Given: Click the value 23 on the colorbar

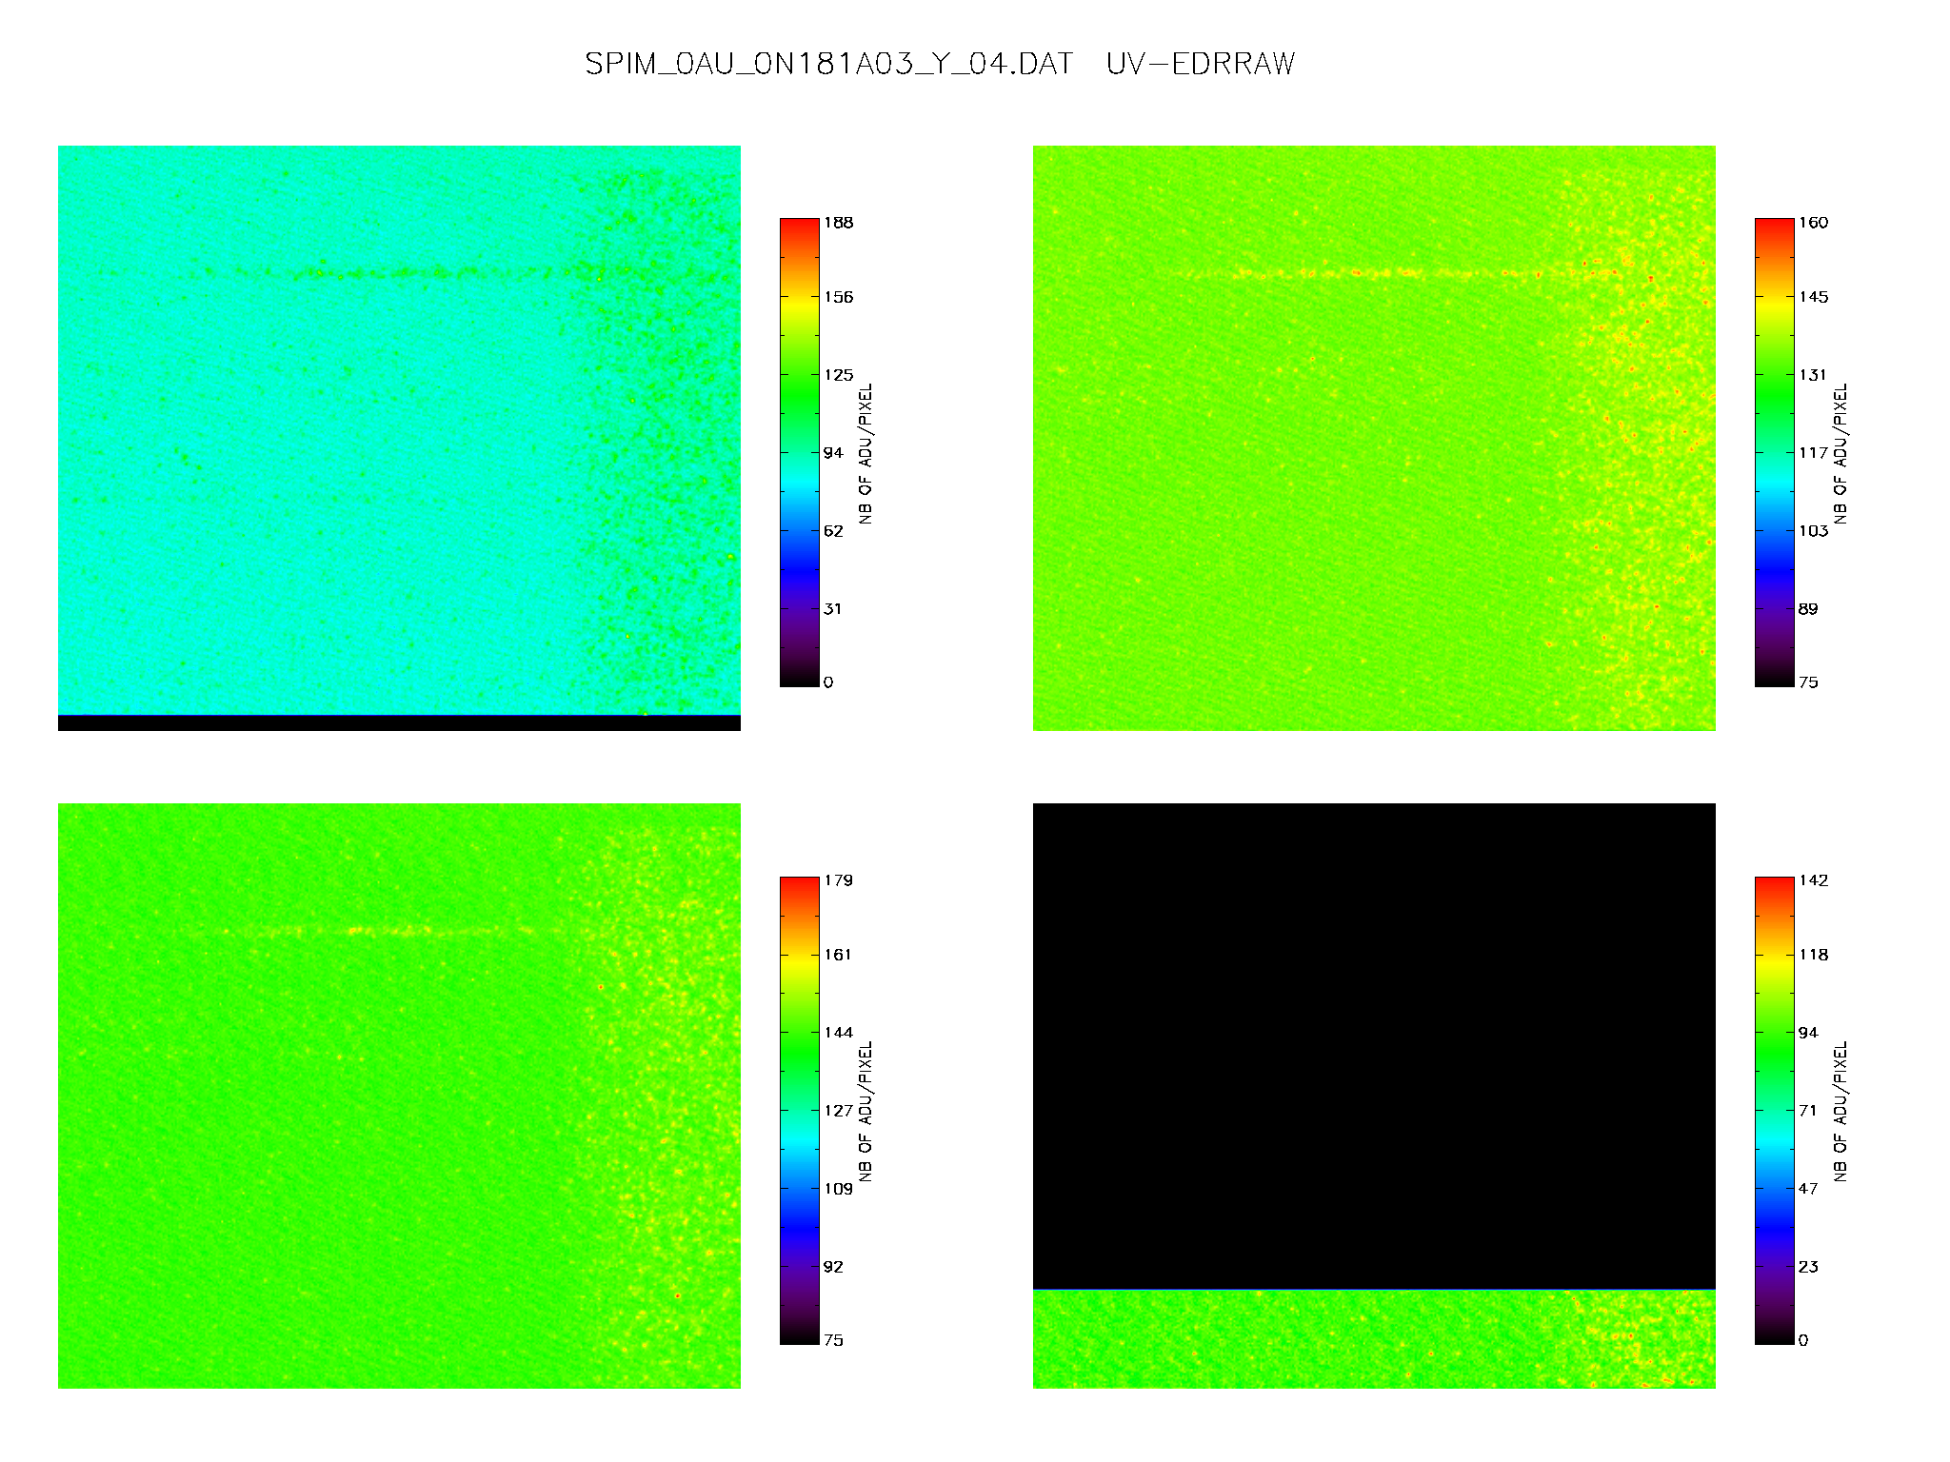Looking at the screenshot, I should click(x=1808, y=1267).
